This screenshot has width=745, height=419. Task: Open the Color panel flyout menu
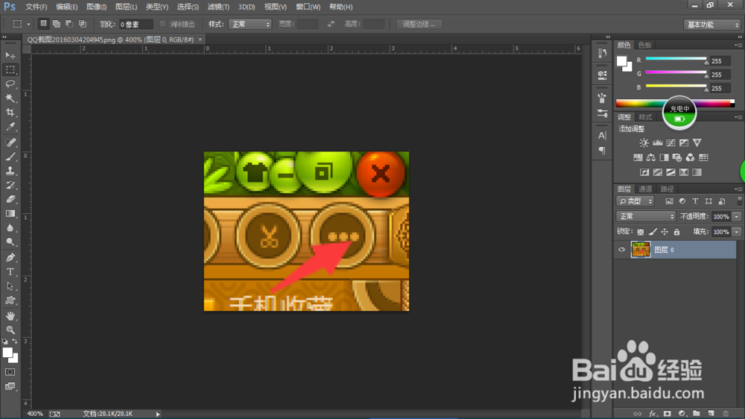(x=738, y=45)
